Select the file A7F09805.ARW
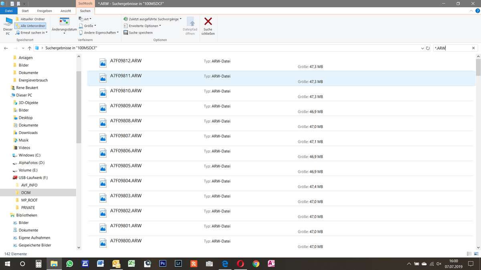The image size is (481, 270). pos(126,166)
